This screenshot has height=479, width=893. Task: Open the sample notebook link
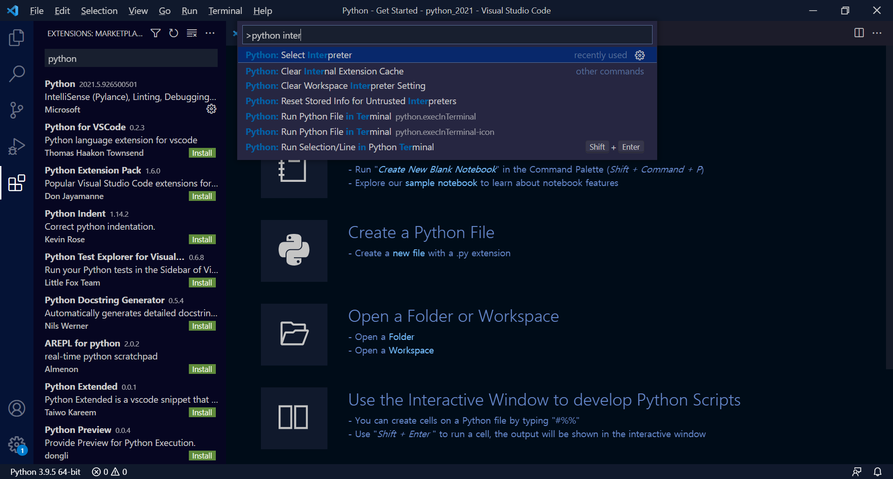441,183
